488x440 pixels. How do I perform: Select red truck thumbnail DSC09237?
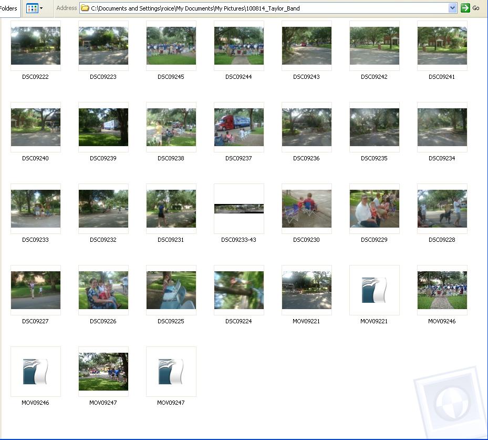pos(238,127)
